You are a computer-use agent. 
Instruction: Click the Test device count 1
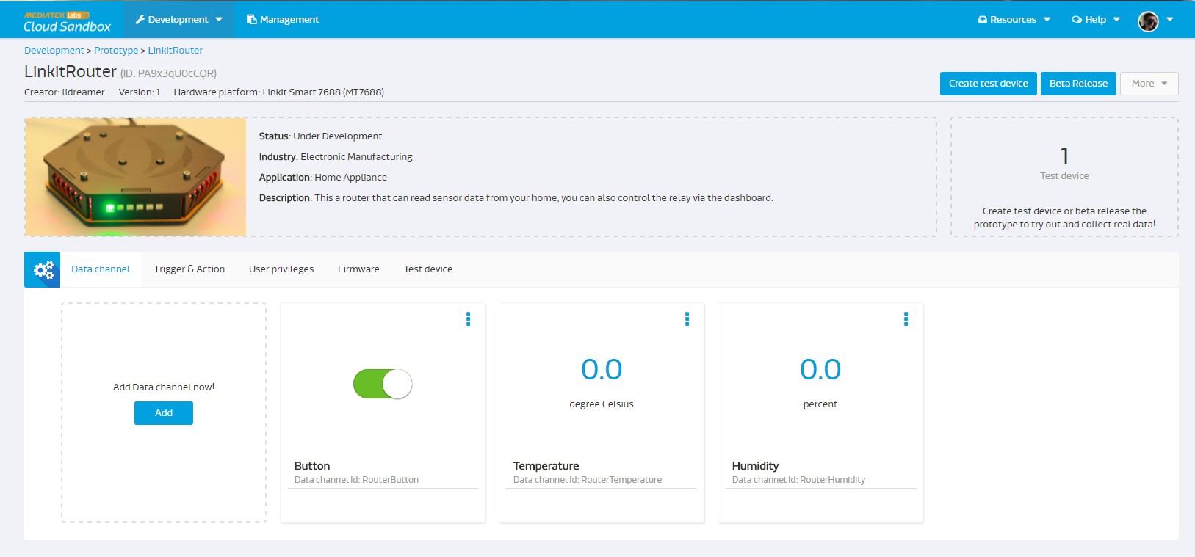click(1064, 156)
